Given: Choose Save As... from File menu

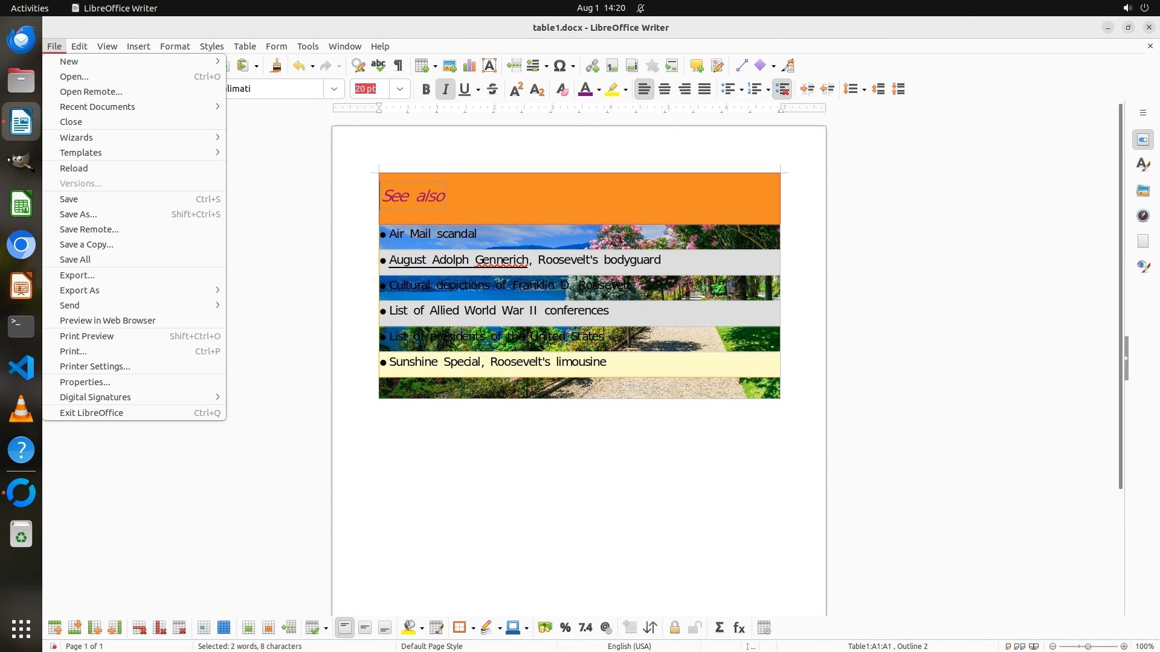Looking at the screenshot, I should tap(79, 214).
